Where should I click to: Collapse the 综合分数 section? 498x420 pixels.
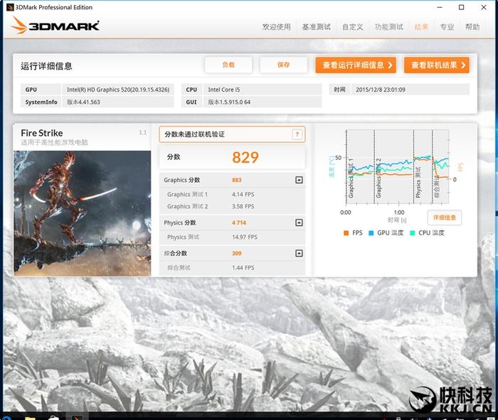pos(299,253)
